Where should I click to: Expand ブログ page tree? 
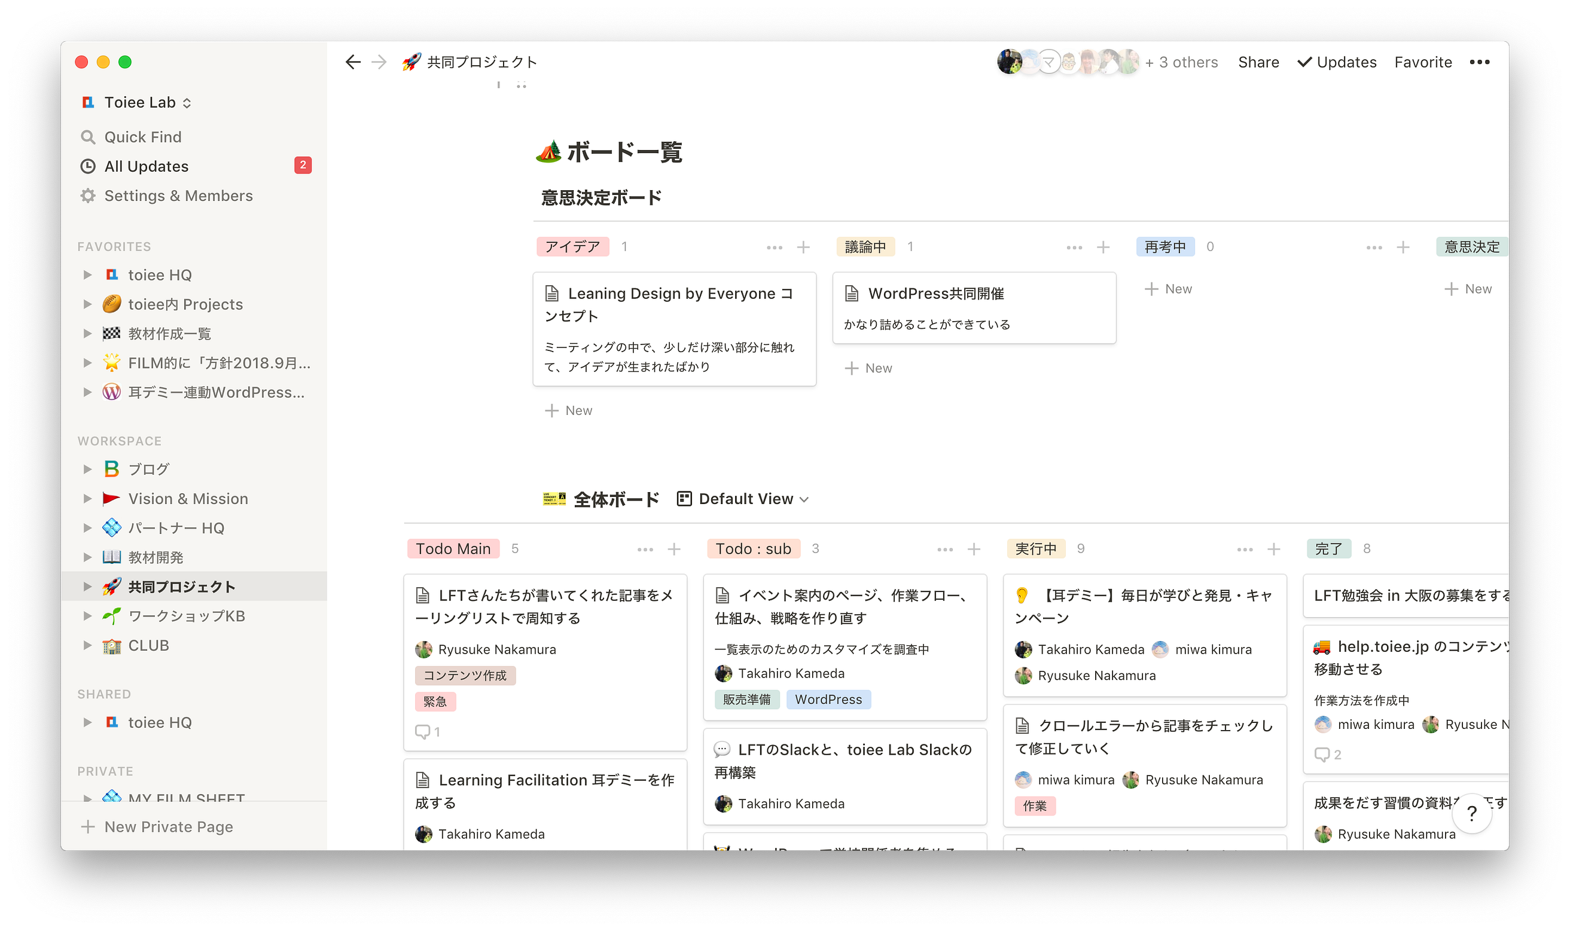87,469
